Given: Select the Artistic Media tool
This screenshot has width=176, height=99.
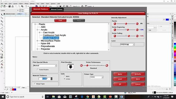Looking at the screenshot, I should pyautogui.click(x=2, y=31).
